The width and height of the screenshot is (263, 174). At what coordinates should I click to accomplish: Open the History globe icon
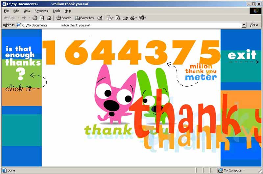[x=100, y=18]
